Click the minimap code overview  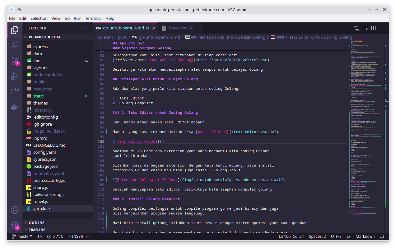(x=367, y=128)
